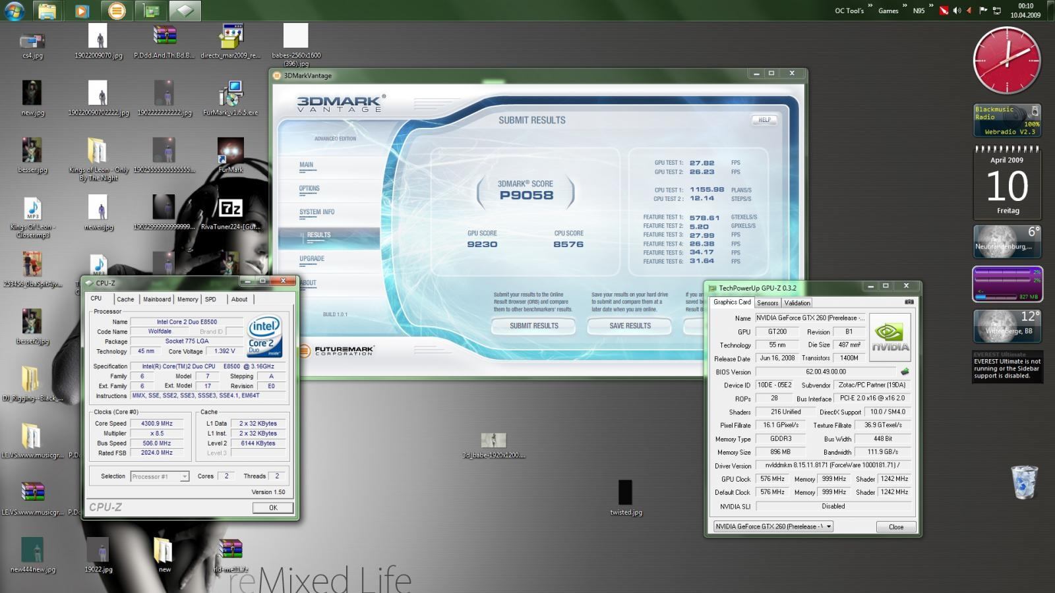
Task: Click the red analog clock gadget
Action: pos(1007,61)
